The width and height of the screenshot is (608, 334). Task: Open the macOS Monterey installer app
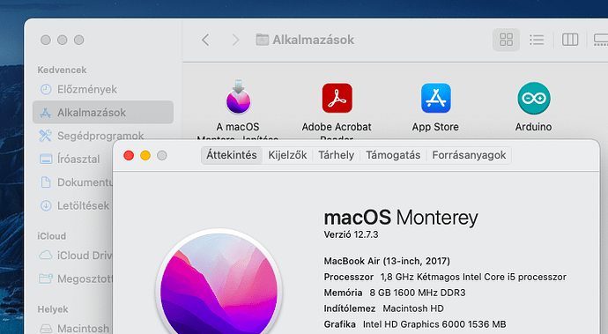[238, 98]
